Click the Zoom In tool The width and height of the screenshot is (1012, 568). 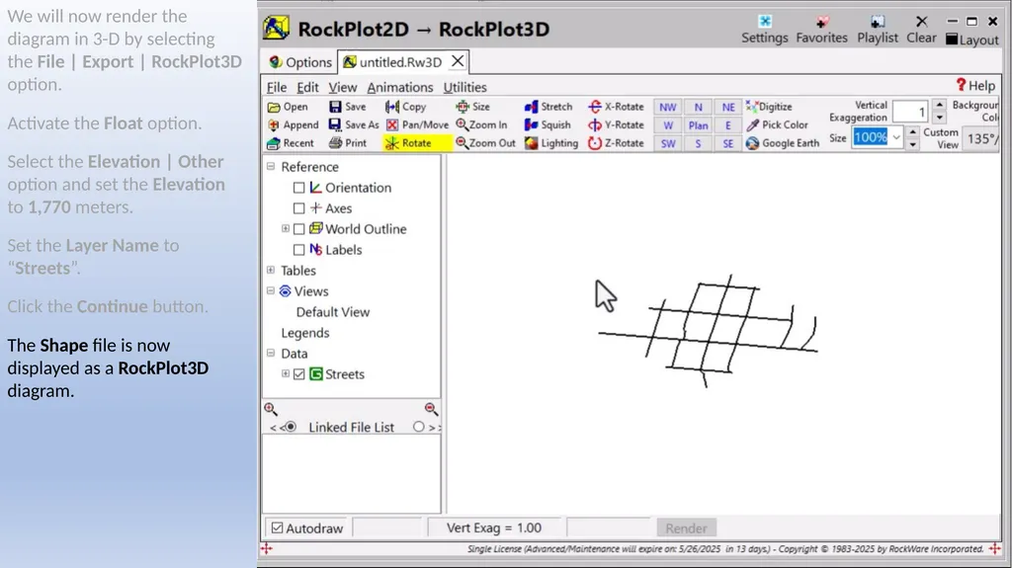click(481, 124)
